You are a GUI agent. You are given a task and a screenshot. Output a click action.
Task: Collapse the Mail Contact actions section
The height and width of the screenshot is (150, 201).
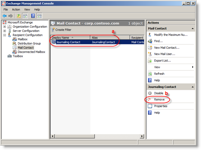point(193,28)
